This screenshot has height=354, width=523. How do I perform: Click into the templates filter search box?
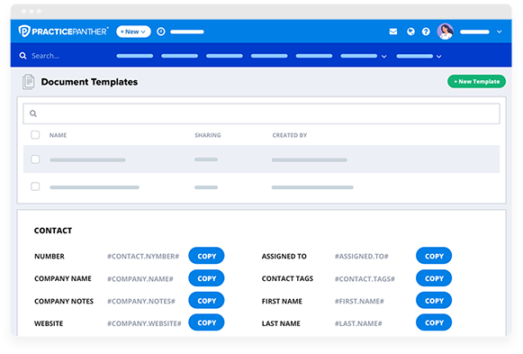click(261, 113)
